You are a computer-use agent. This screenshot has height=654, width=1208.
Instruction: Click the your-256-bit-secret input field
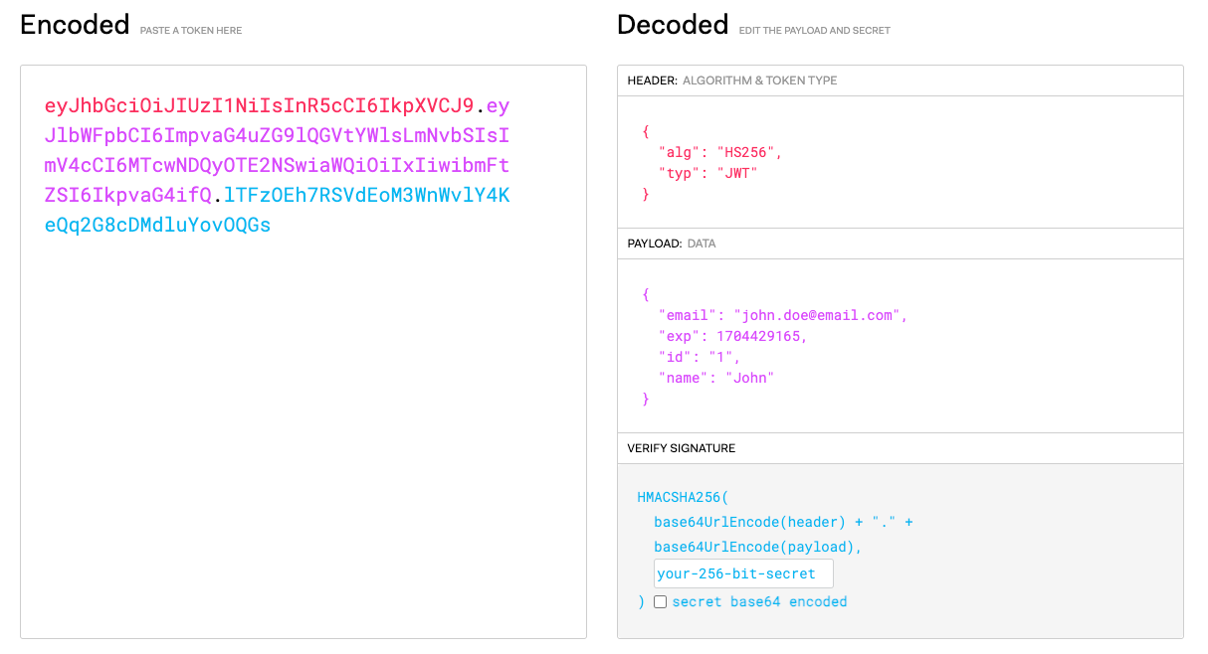743,573
